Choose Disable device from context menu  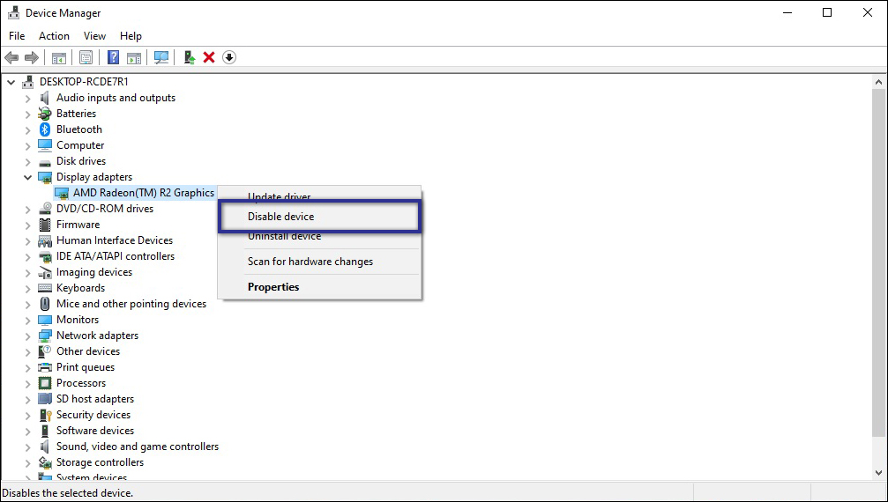[x=280, y=217]
